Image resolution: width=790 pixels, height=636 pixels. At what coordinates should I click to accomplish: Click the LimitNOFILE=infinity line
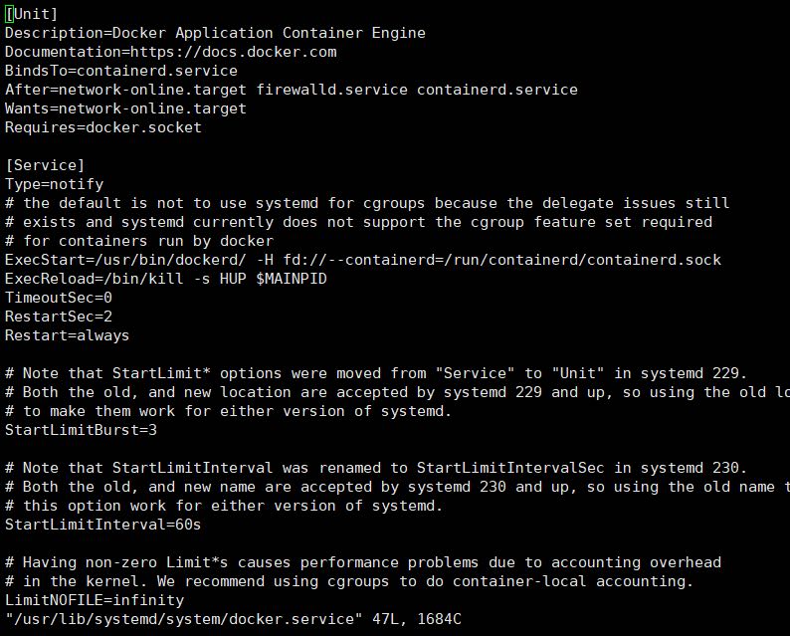tap(95, 600)
